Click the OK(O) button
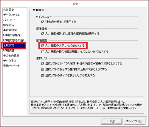Screen dimensions: 149x127 pyautogui.click(x=111, y=121)
